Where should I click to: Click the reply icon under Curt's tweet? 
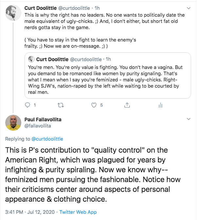click(x=28, y=105)
